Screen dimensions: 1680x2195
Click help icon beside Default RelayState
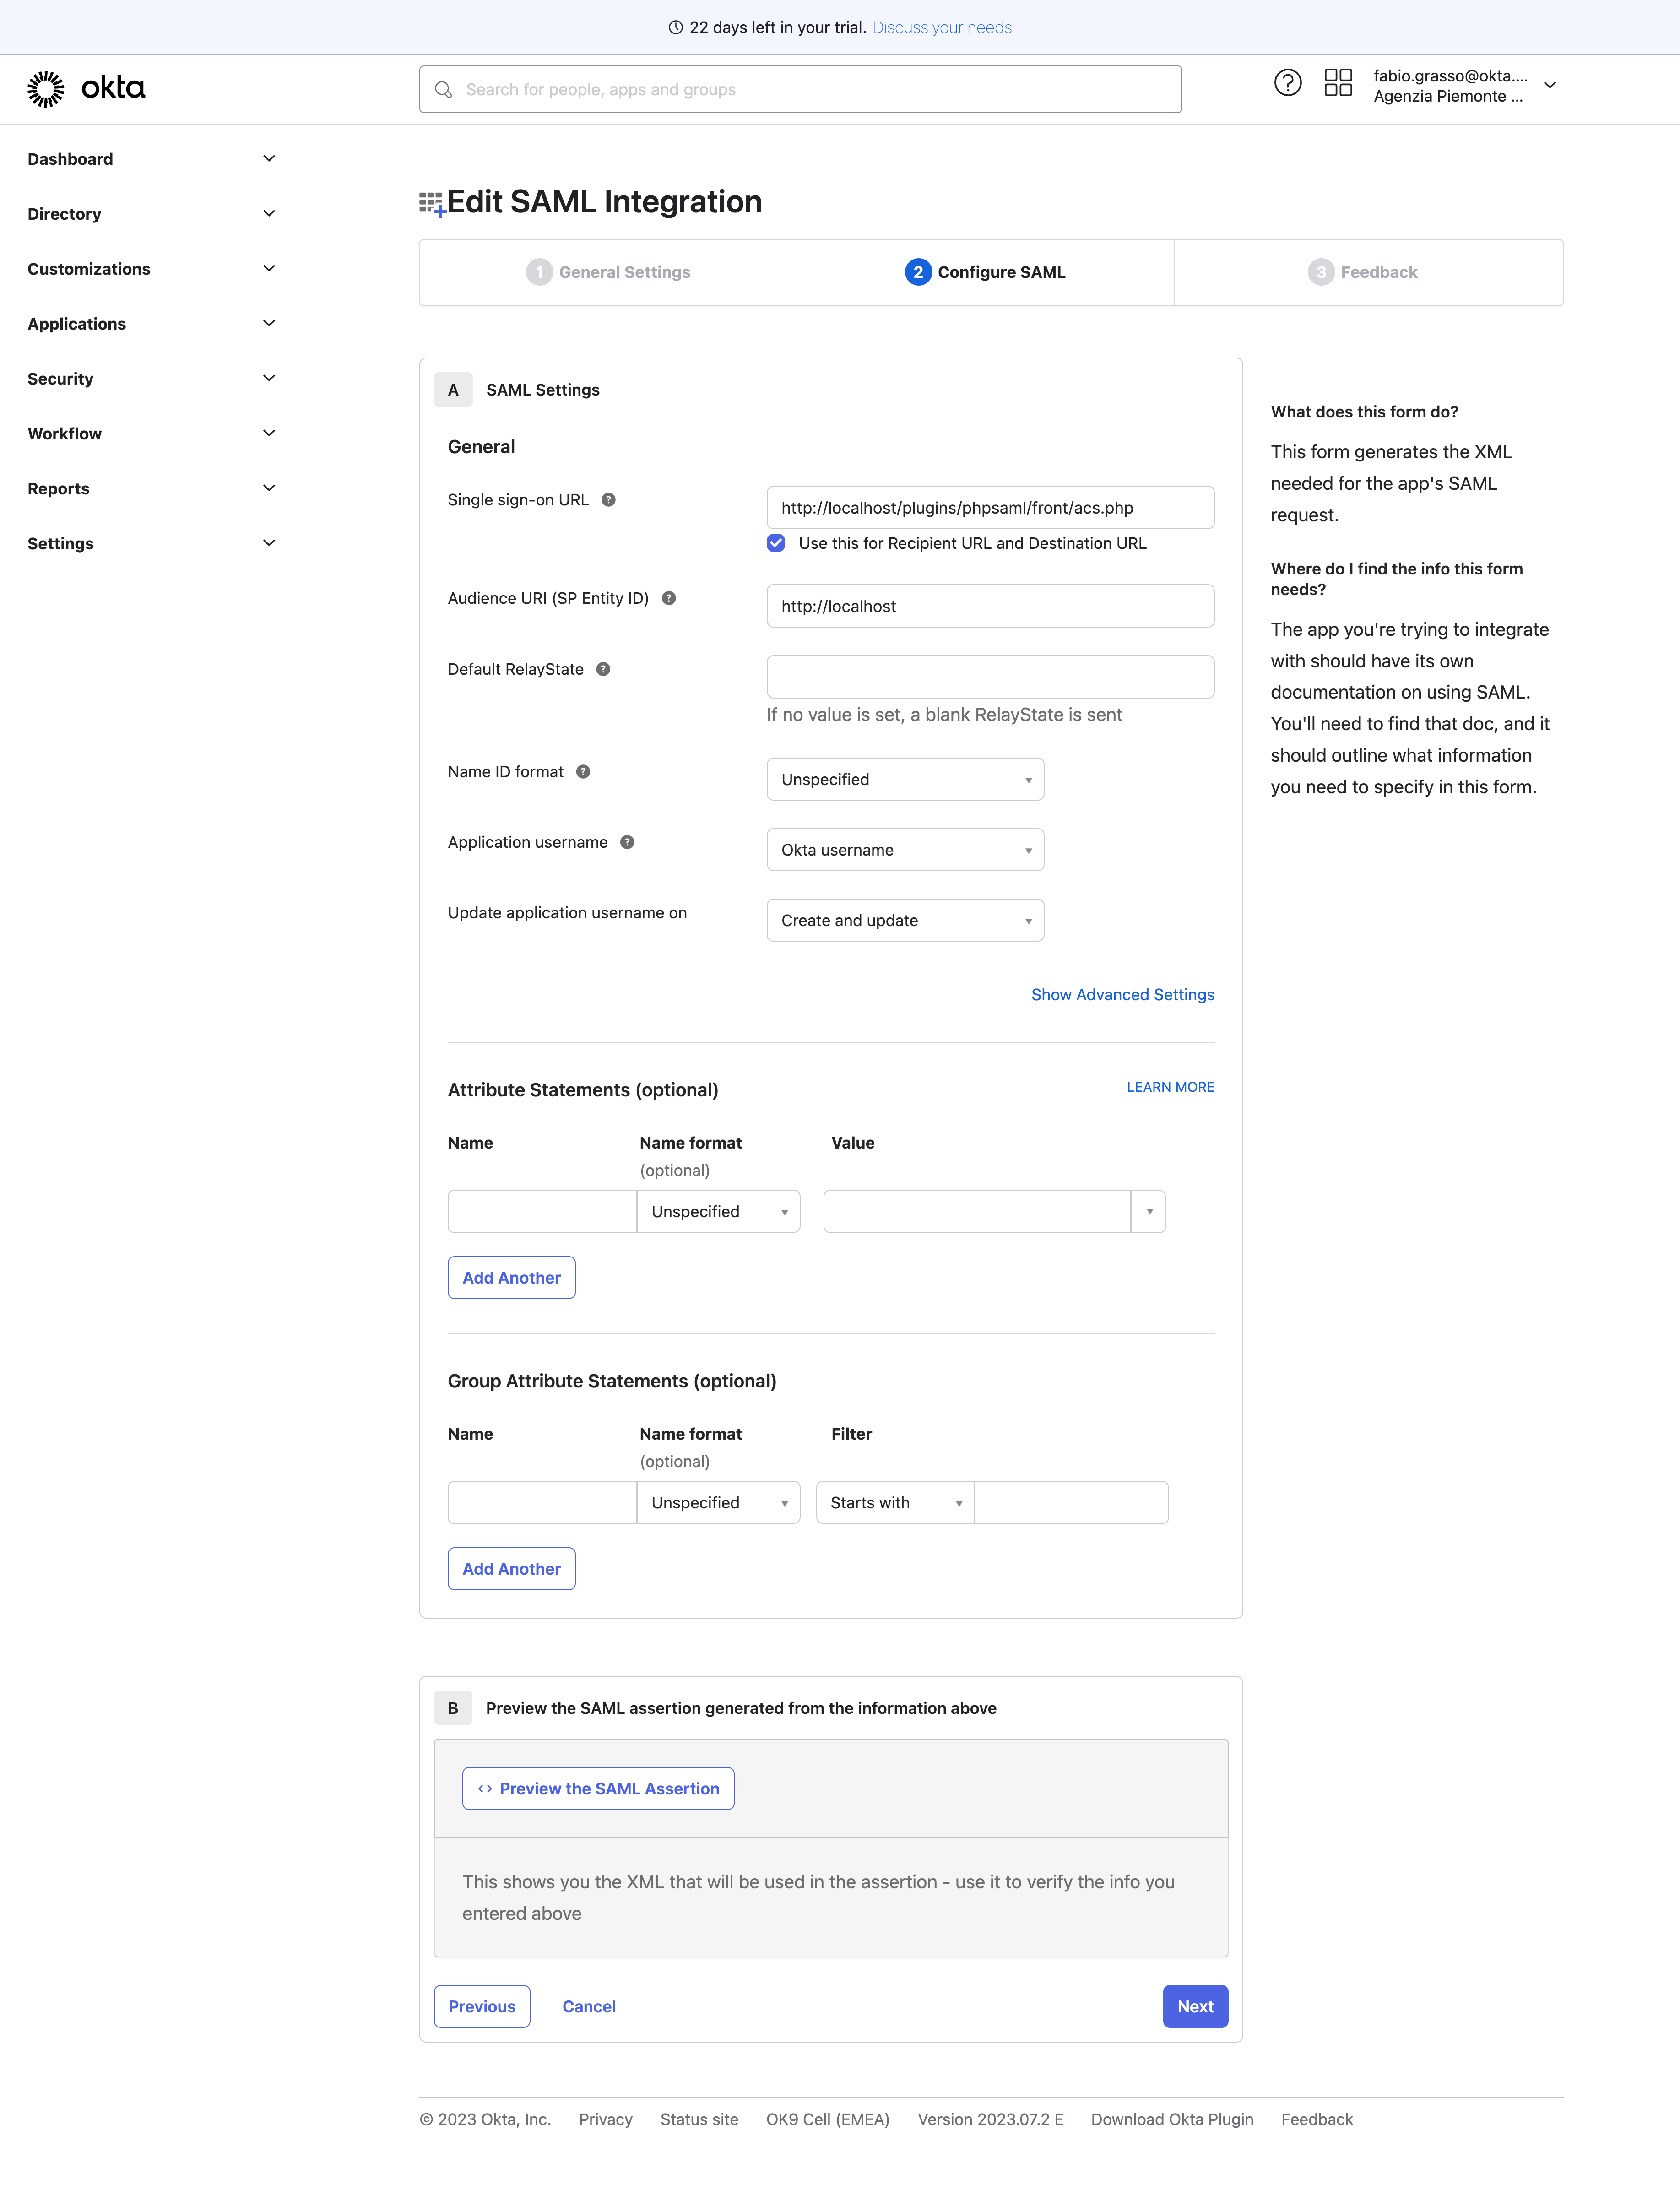pos(603,669)
